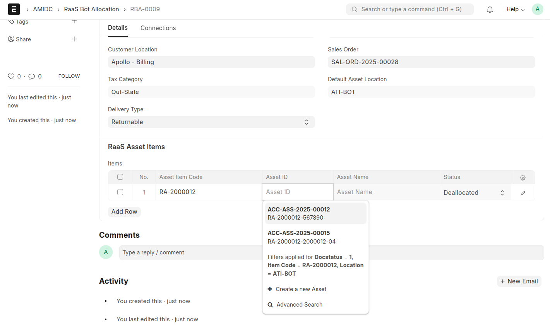The height and width of the screenshot is (329, 550).
Task: Click the comment bubble count icon
Action: [32, 77]
